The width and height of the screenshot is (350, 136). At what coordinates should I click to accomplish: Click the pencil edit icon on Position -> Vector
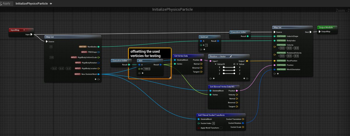click(230, 56)
